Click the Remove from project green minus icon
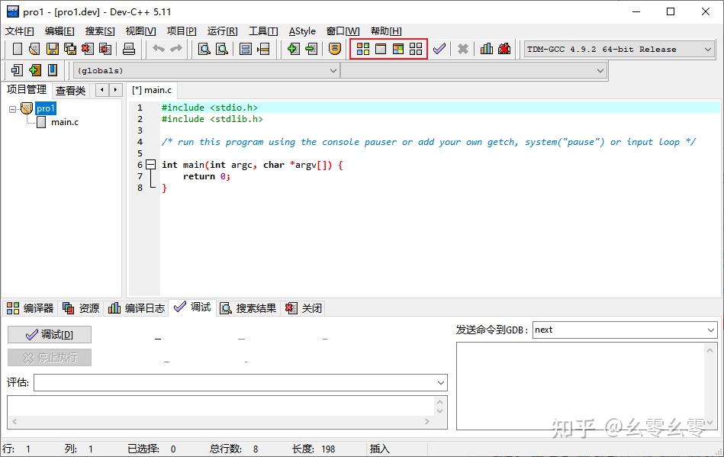This screenshot has height=457, width=724. click(x=311, y=49)
